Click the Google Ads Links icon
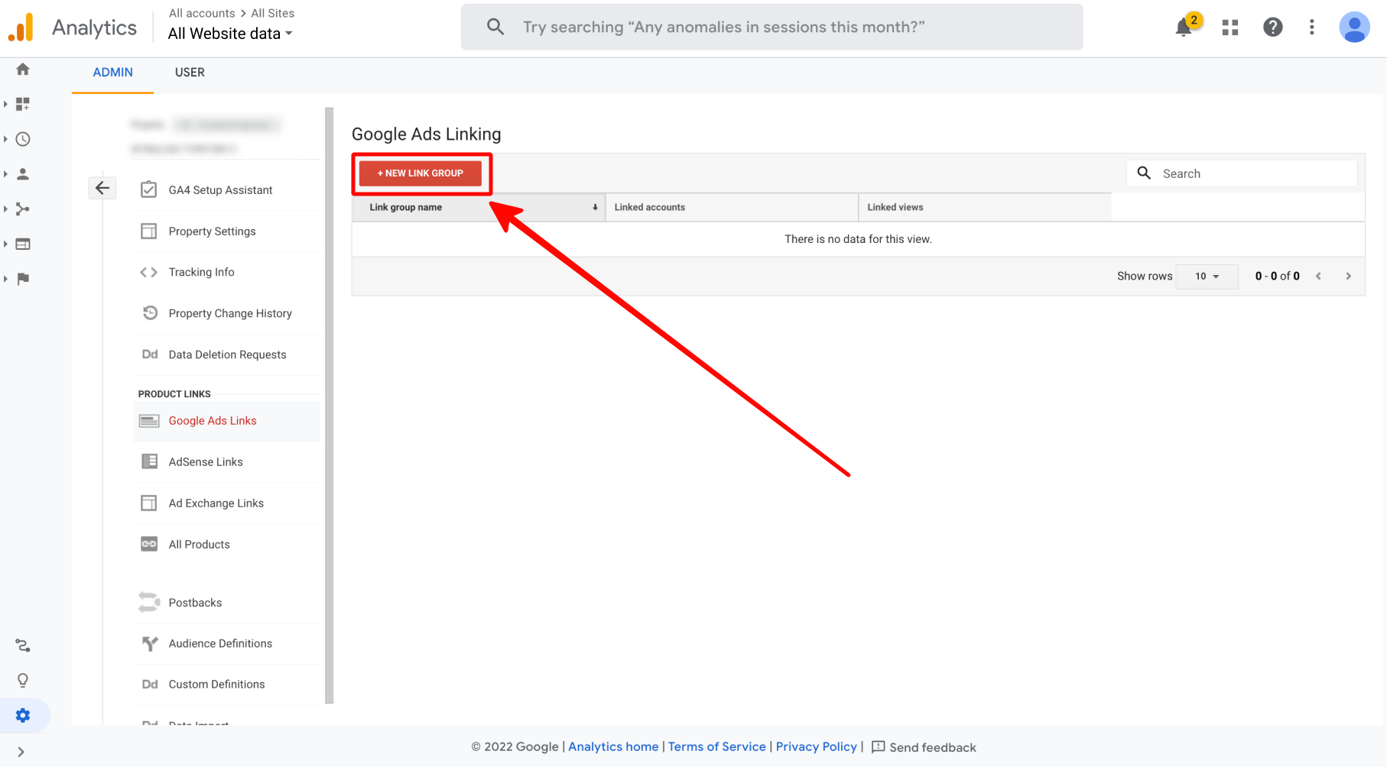Image resolution: width=1387 pixels, height=767 pixels. pos(149,421)
